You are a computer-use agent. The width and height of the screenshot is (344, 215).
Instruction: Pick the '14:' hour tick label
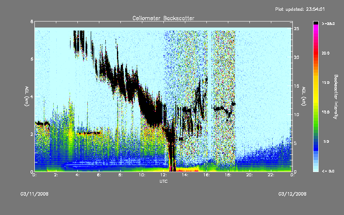(185, 175)
